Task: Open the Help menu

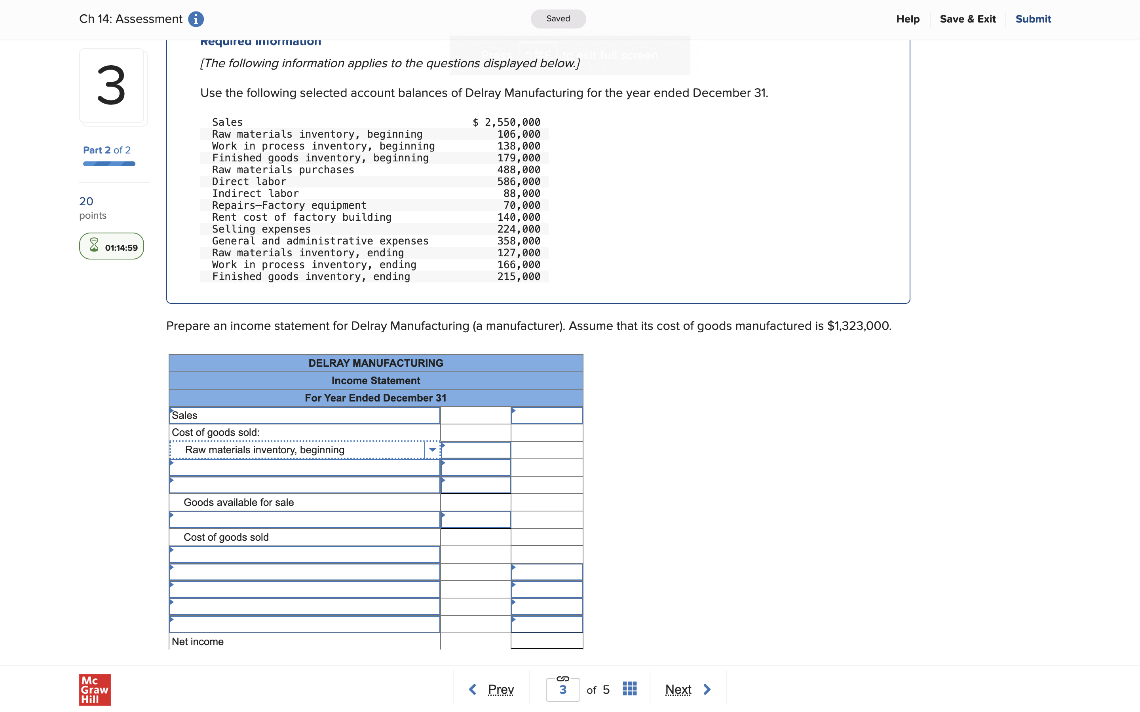Action: (x=908, y=19)
